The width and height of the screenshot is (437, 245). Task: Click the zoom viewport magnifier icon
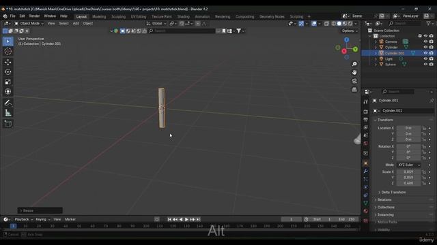[354, 64]
